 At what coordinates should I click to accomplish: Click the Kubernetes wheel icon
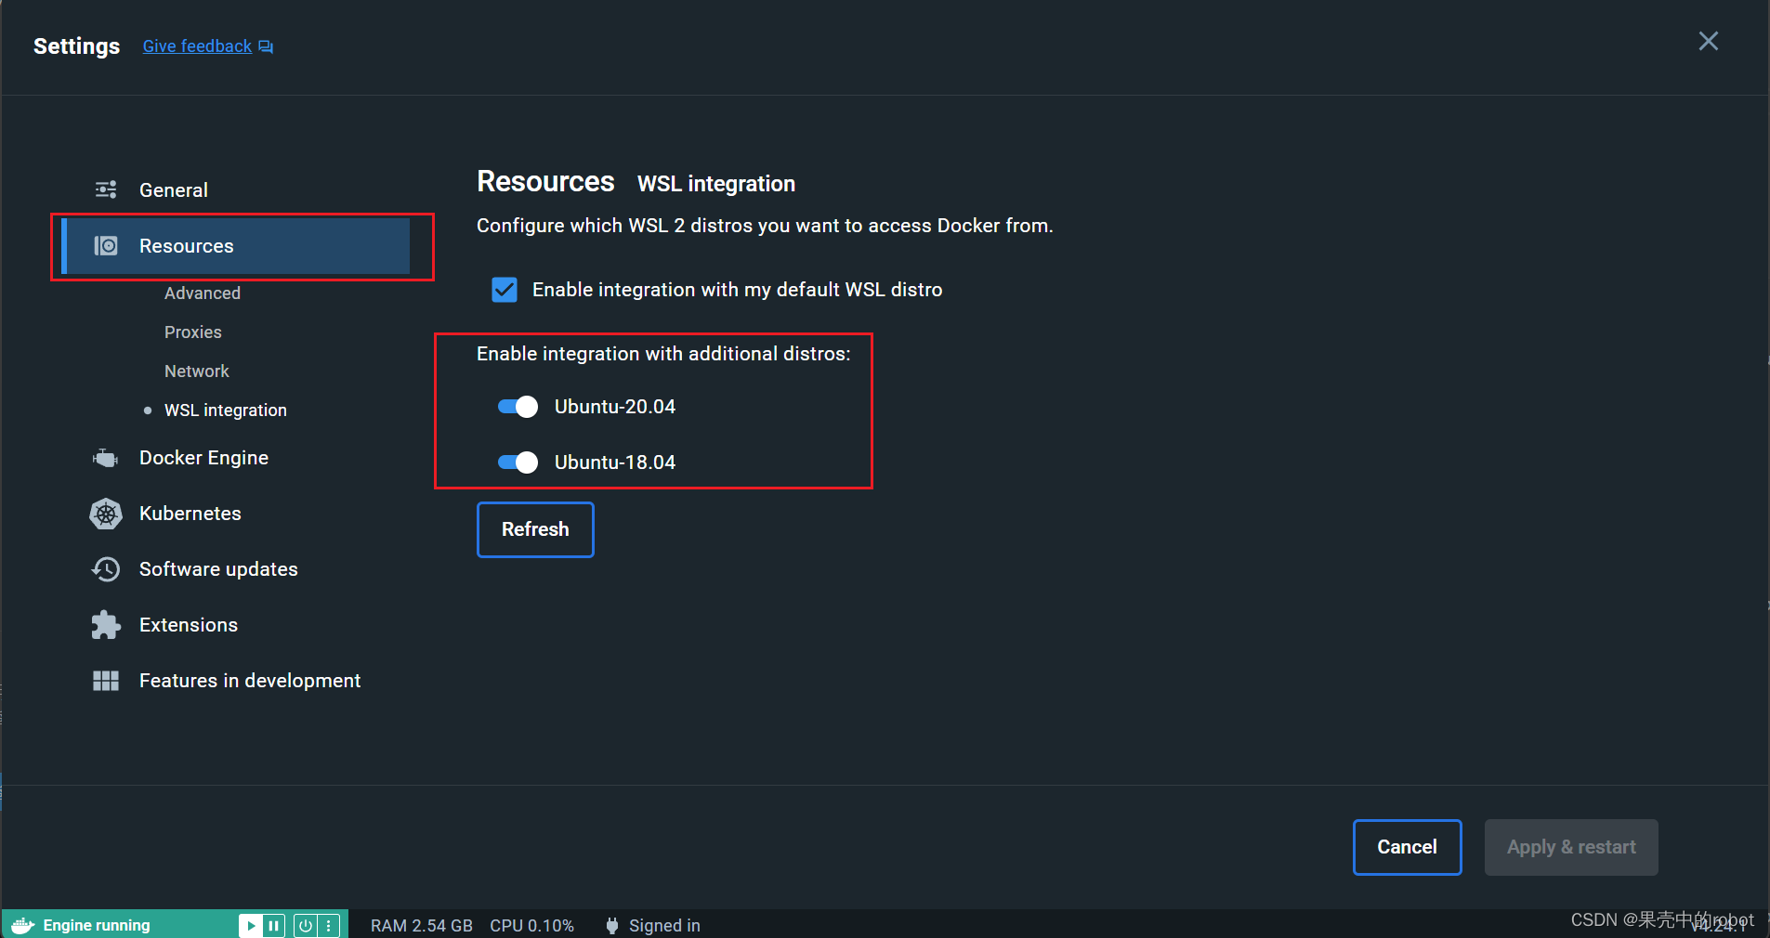coord(106,514)
